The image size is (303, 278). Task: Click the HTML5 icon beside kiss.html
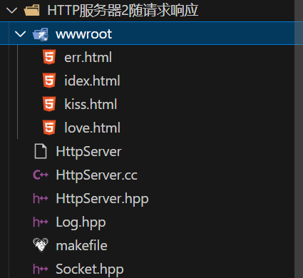pos(49,104)
